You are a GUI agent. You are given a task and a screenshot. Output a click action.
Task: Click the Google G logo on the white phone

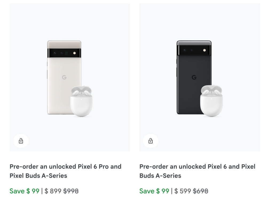pos(64,77)
